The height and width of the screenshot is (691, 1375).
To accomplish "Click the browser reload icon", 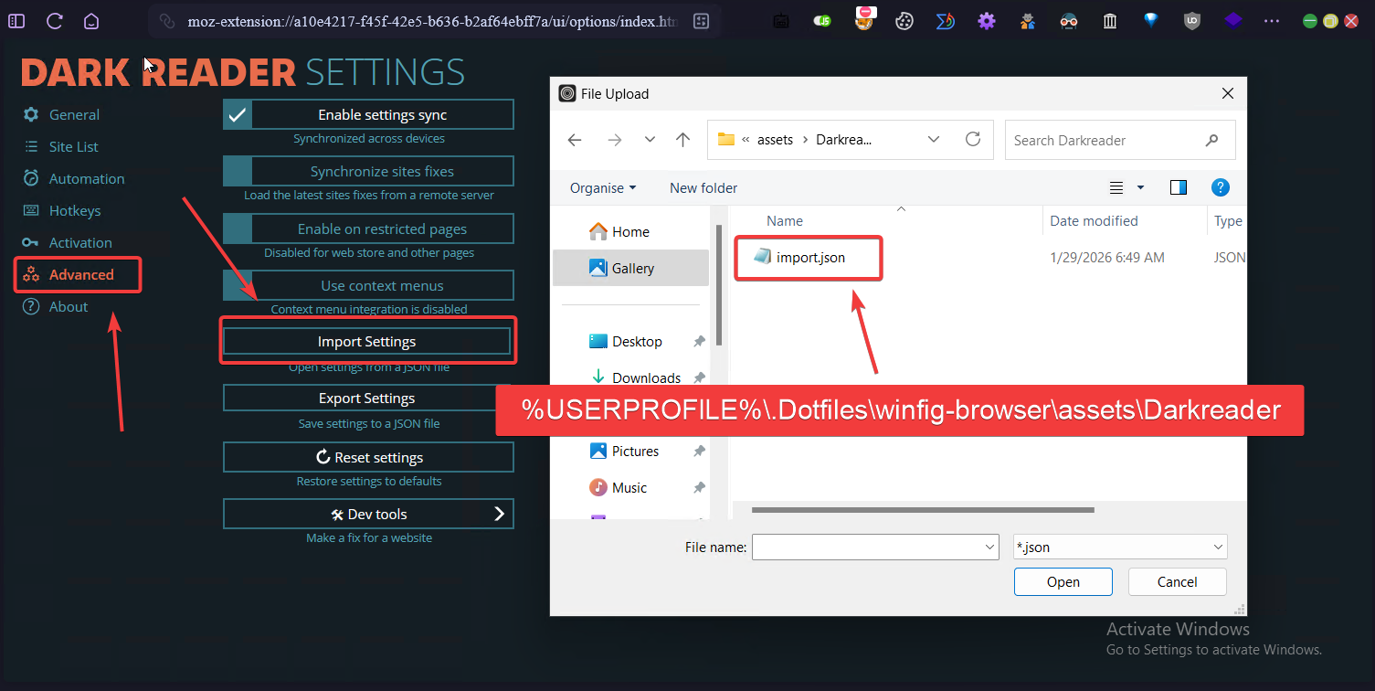I will (x=54, y=21).
